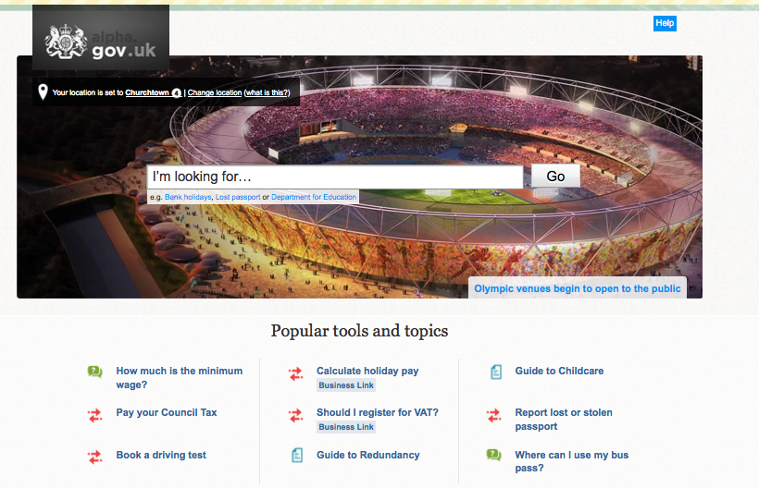759x488 pixels.
Task: Click the Lost passport example link
Action: pyautogui.click(x=238, y=197)
